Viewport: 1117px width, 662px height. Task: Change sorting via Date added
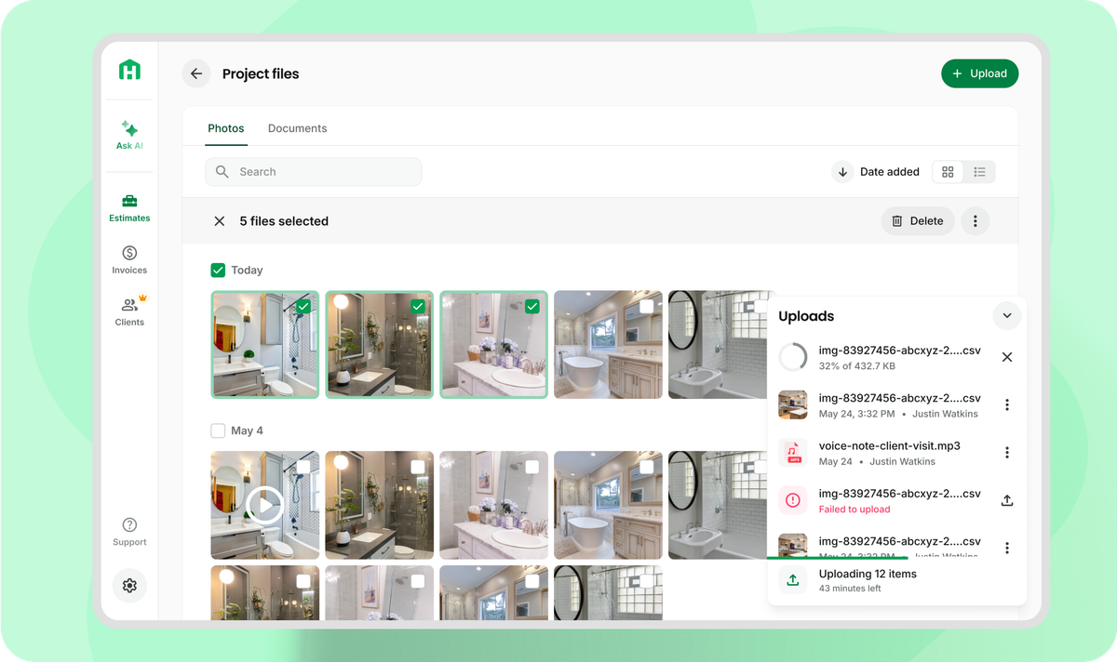(x=890, y=172)
